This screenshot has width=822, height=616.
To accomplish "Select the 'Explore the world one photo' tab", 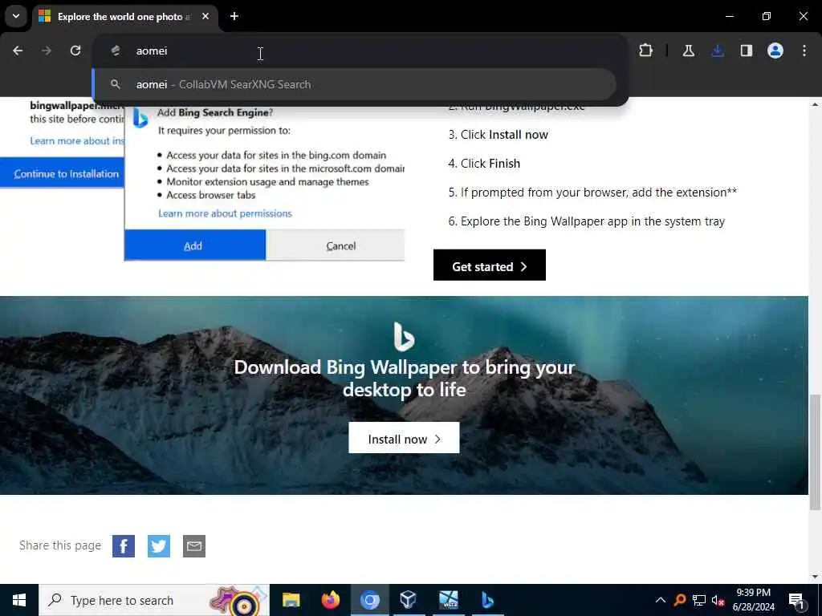I will (124, 17).
